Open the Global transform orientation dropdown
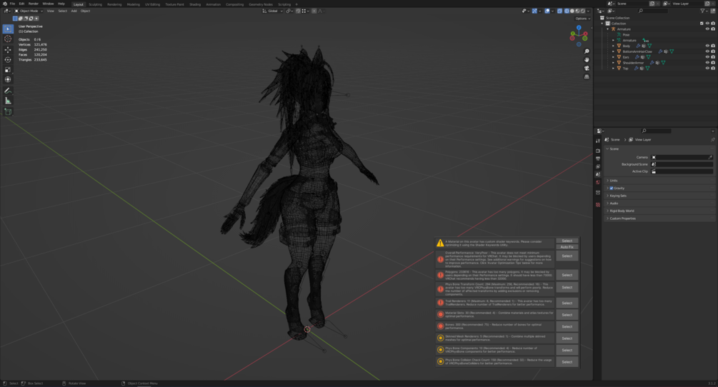The height and width of the screenshot is (387, 718). [x=272, y=11]
